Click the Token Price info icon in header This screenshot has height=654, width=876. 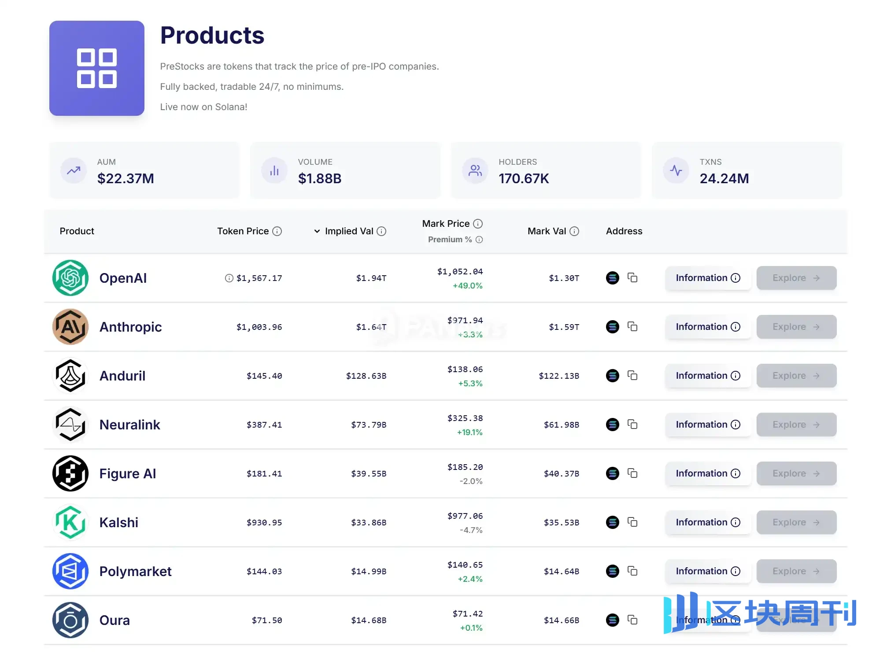click(x=277, y=231)
